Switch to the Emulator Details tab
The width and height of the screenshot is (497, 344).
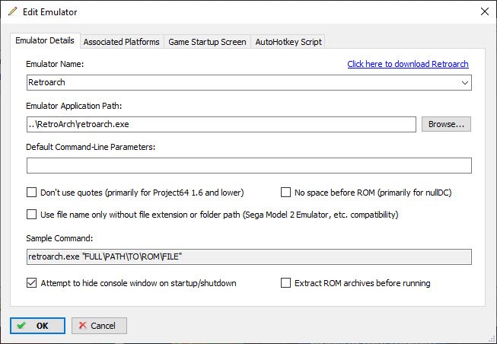[x=45, y=40]
